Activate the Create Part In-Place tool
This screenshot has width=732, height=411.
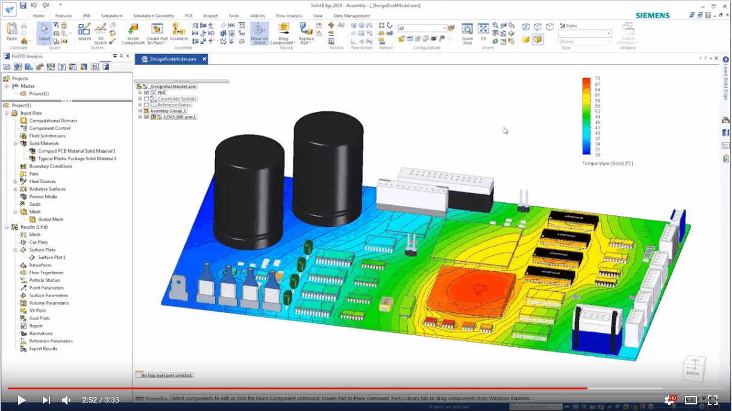156,33
